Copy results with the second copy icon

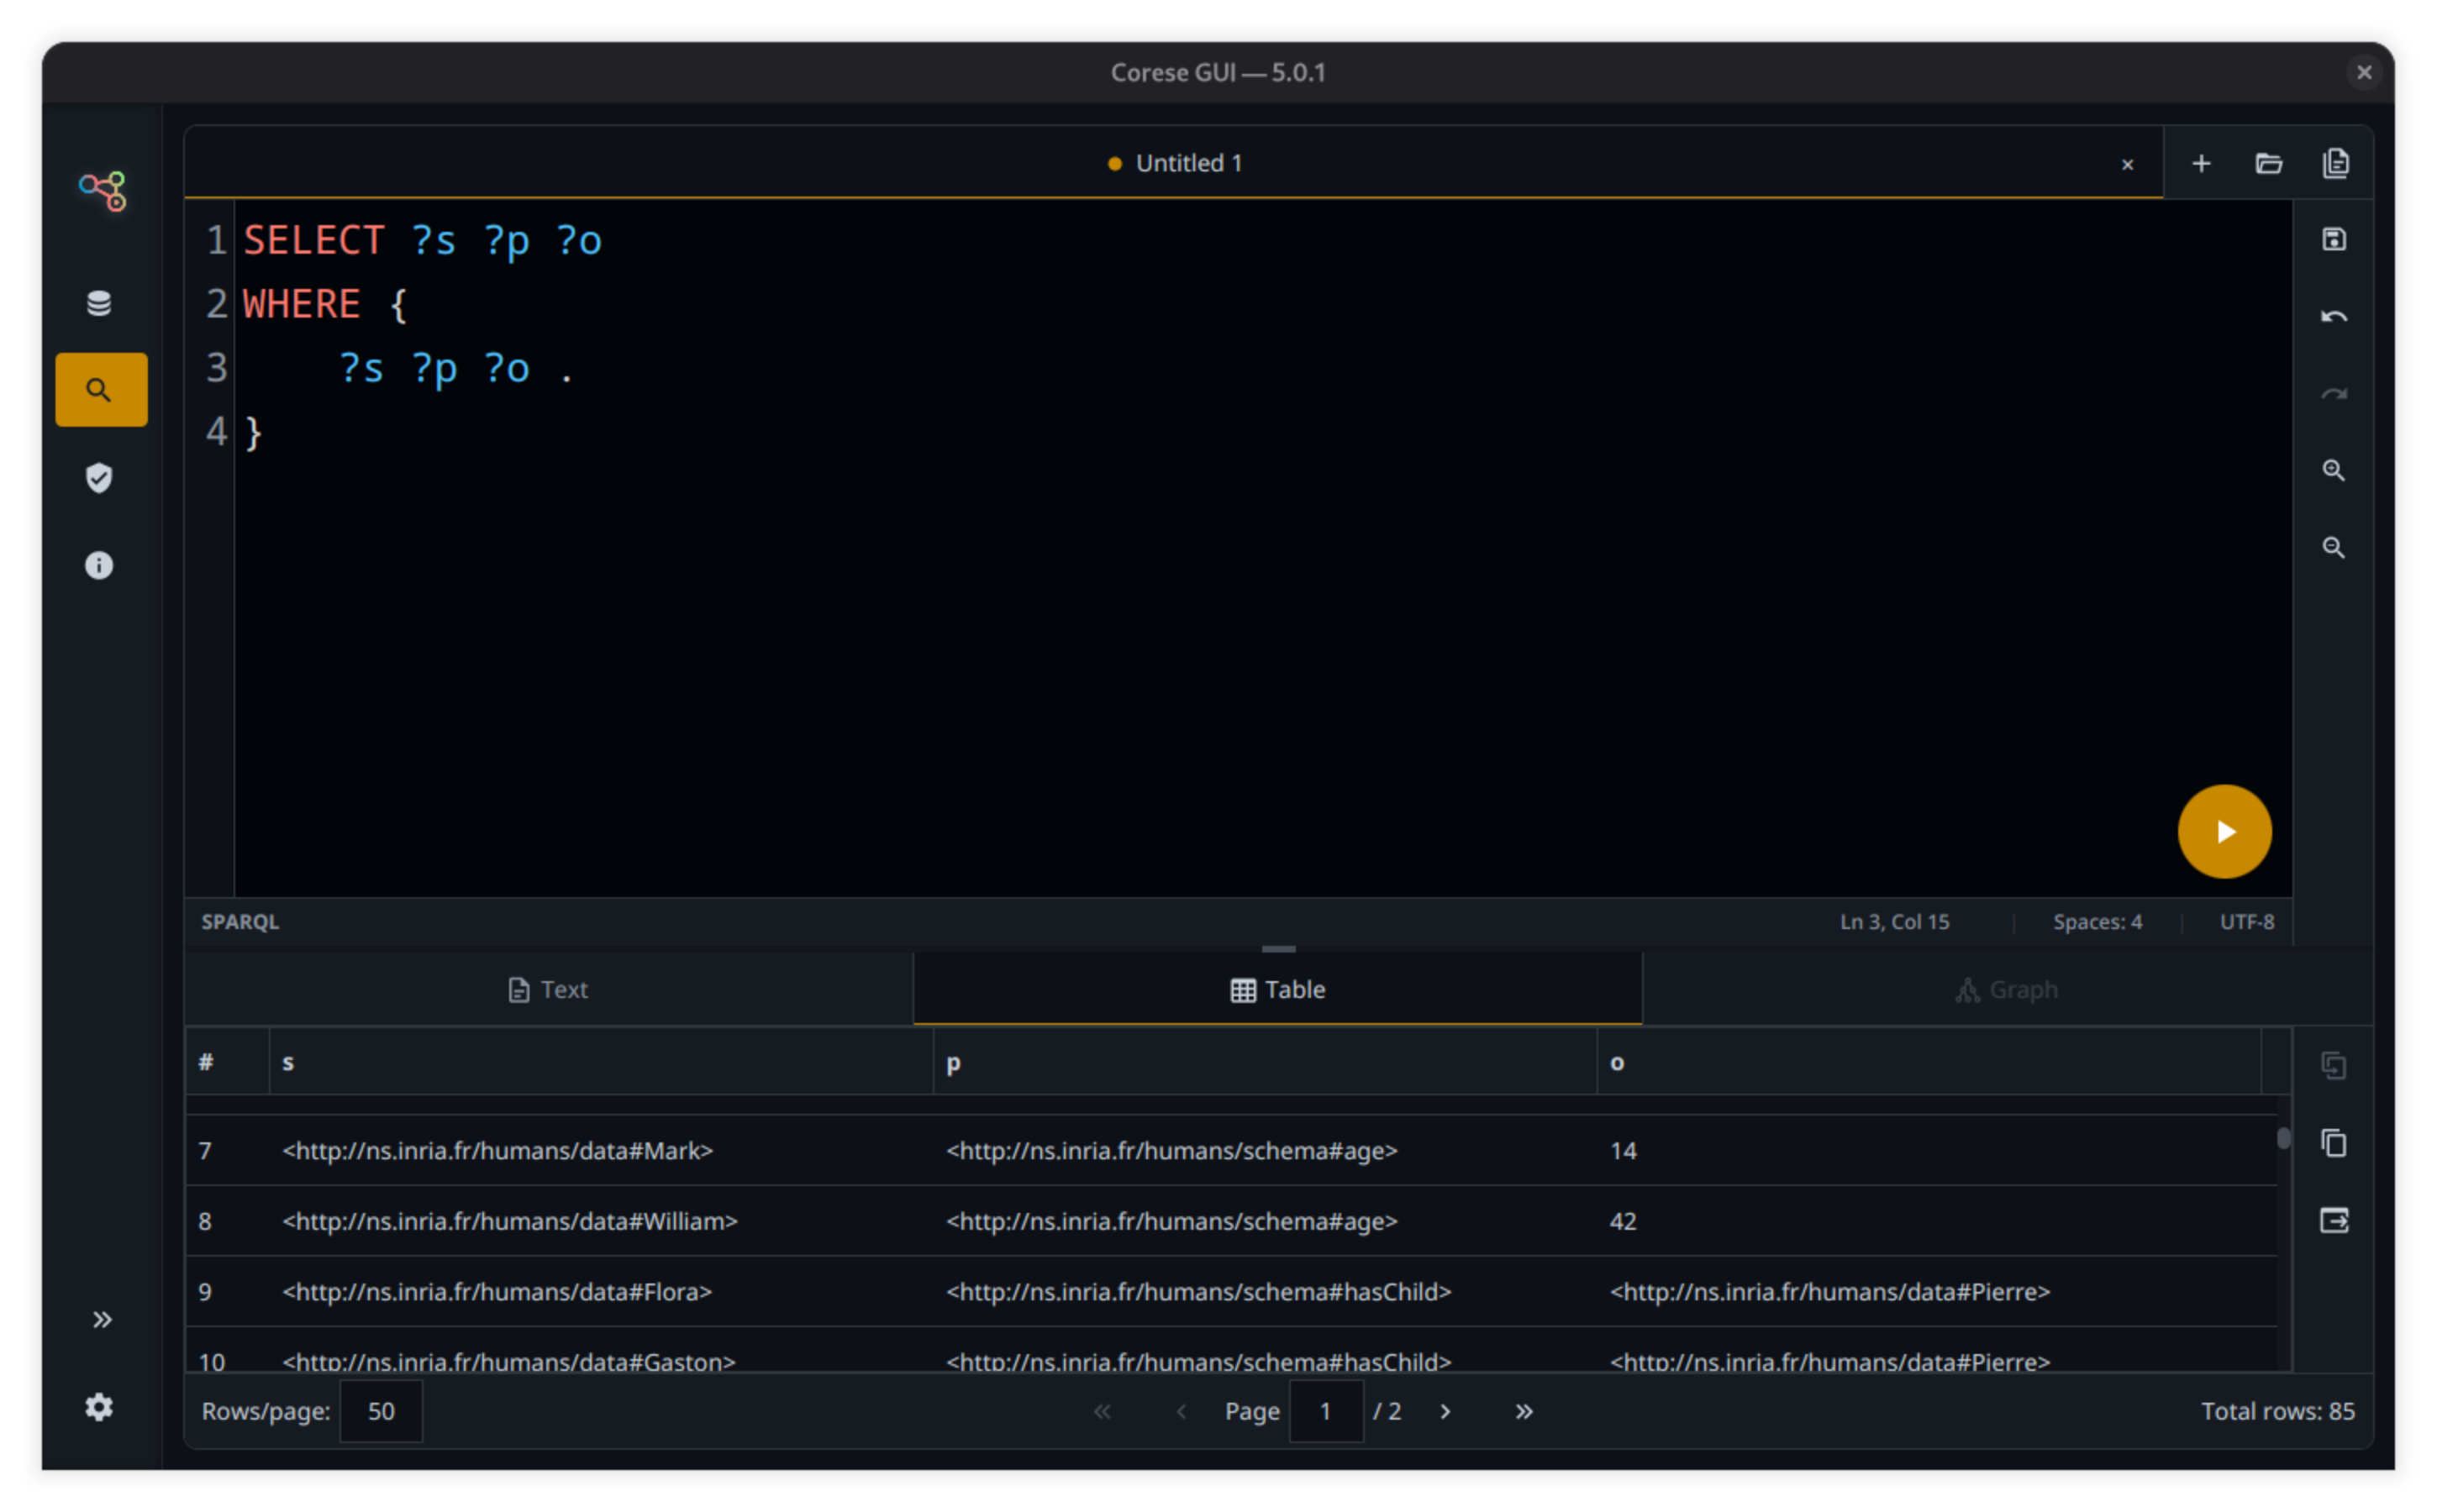point(2333,1142)
